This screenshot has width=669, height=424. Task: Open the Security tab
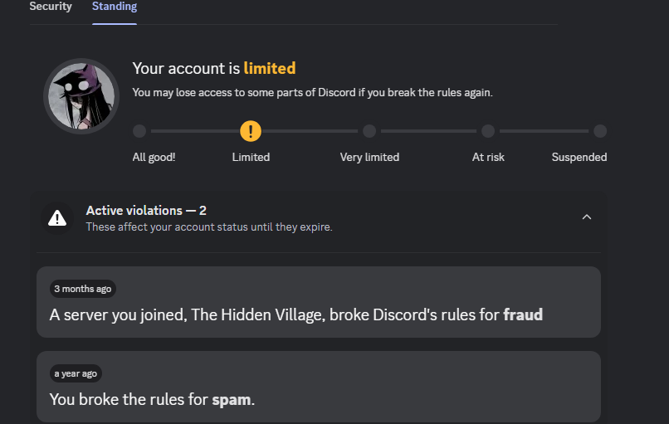click(51, 7)
